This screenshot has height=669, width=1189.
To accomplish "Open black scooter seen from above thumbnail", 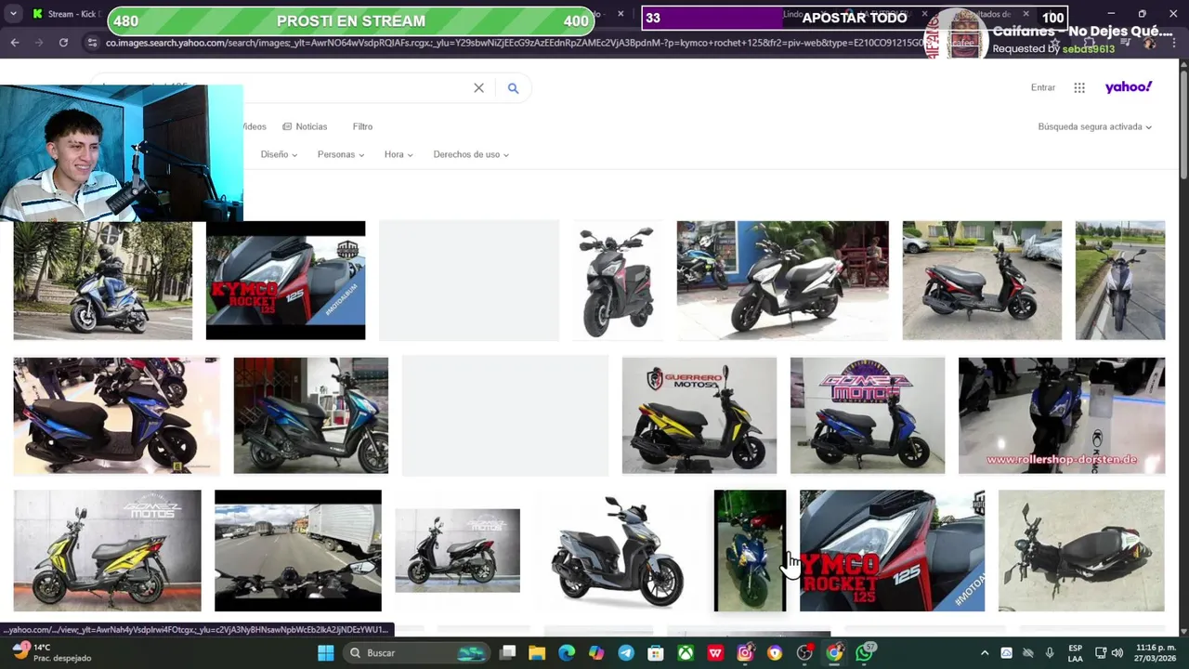I will point(1081,551).
